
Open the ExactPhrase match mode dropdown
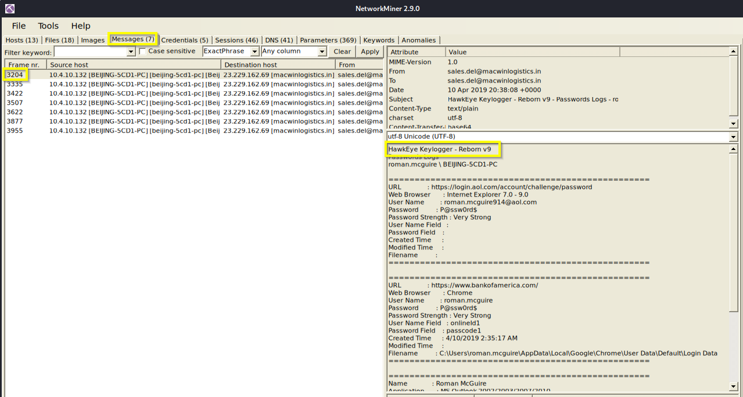254,52
